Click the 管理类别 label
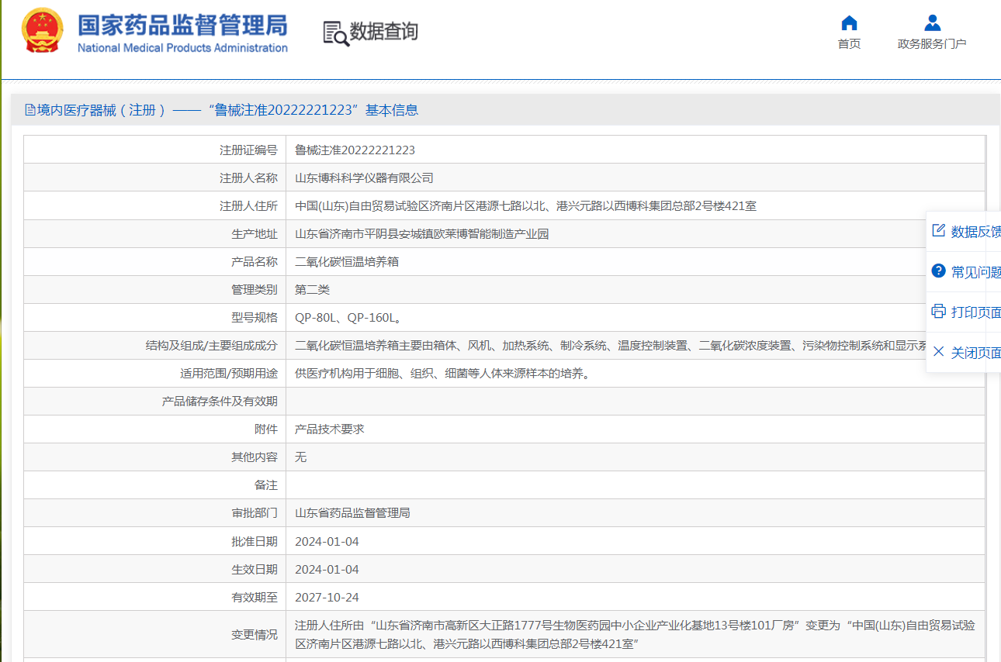 point(255,290)
